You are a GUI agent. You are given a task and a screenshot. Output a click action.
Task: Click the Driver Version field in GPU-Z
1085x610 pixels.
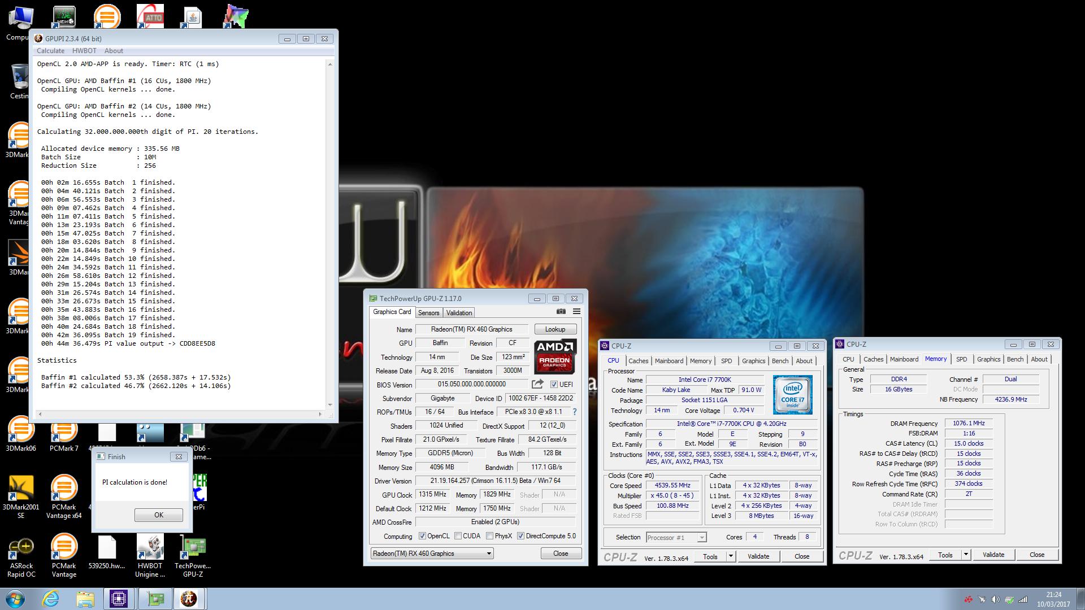(x=496, y=481)
